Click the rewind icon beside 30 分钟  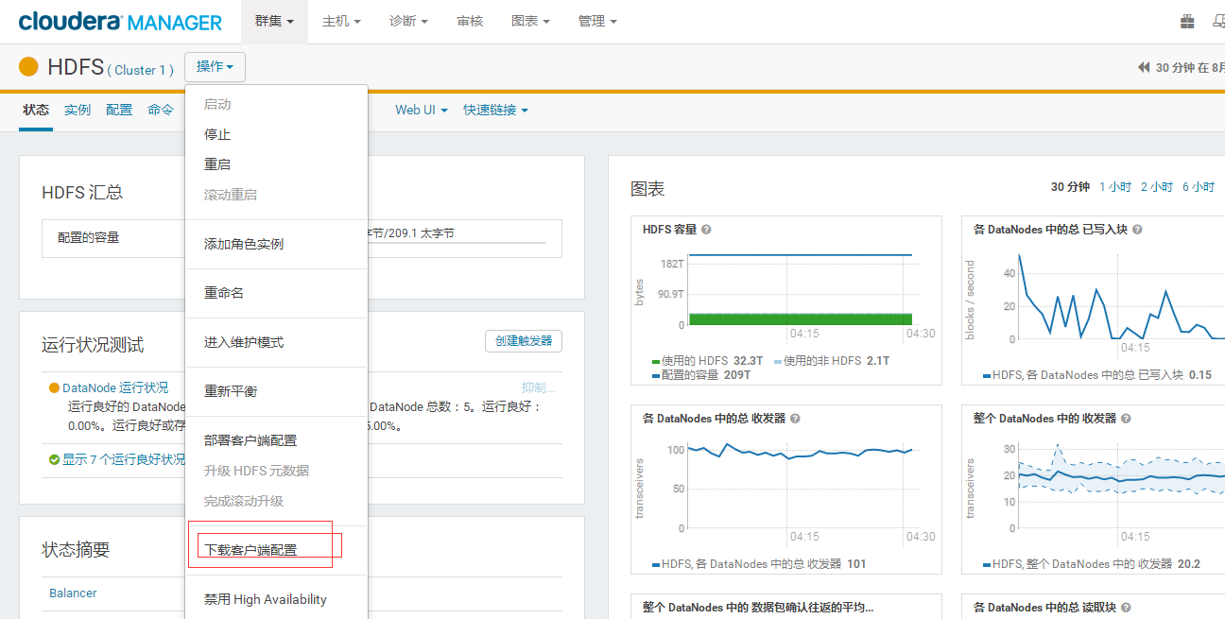(1144, 67)
